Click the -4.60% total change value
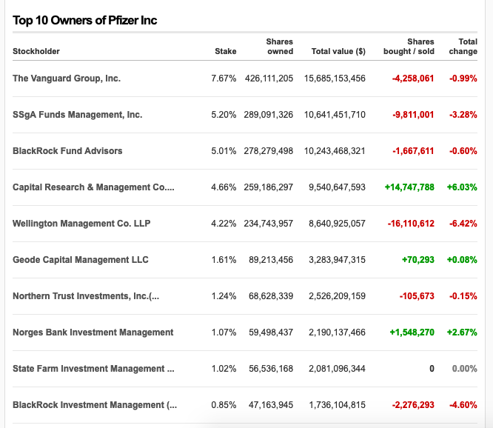 (x=463, y=405)
